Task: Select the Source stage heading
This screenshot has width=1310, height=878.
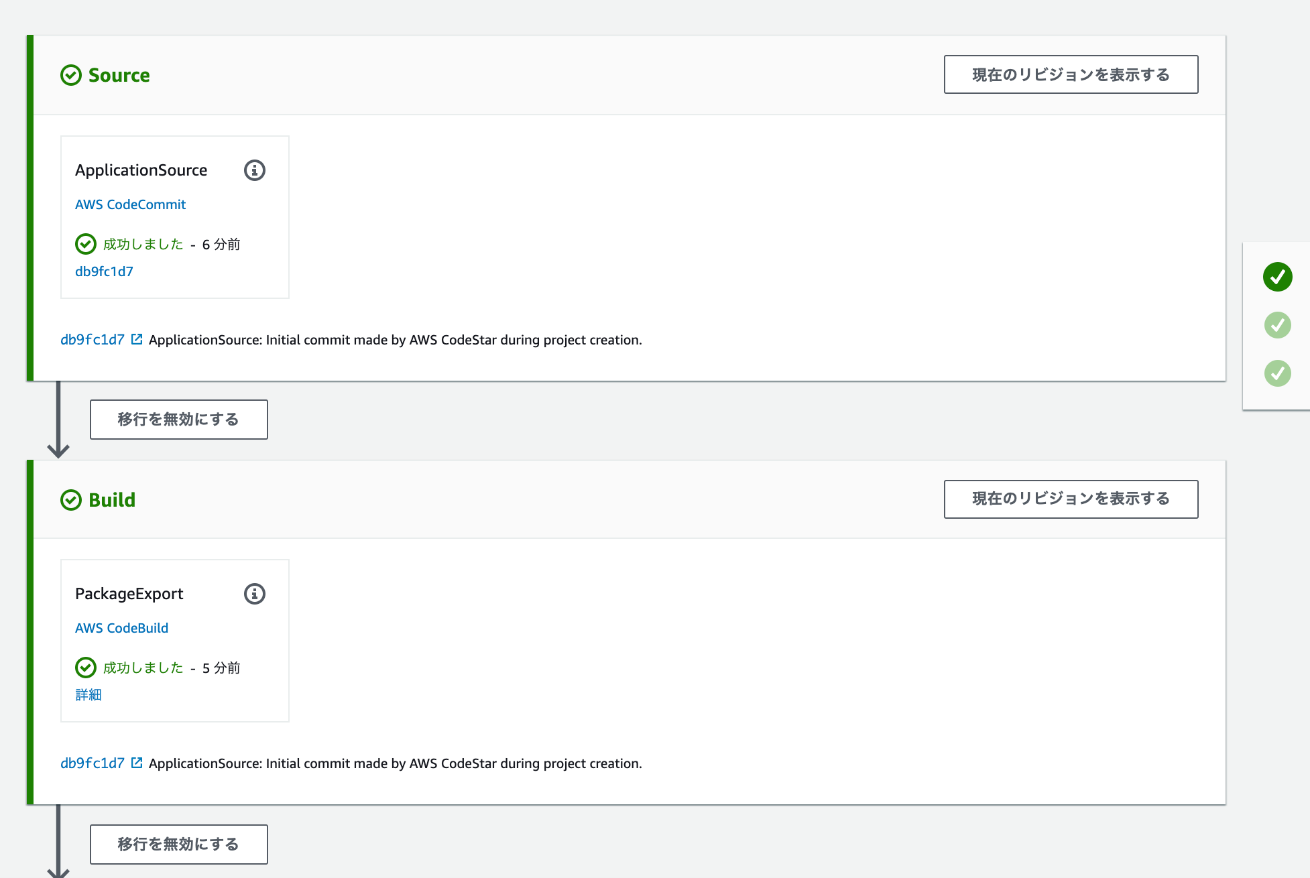Action: pos(119,75)
